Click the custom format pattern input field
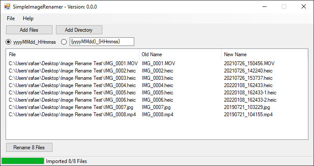The image size is (314, 166). pyautogui.click(x=102, y=42)
